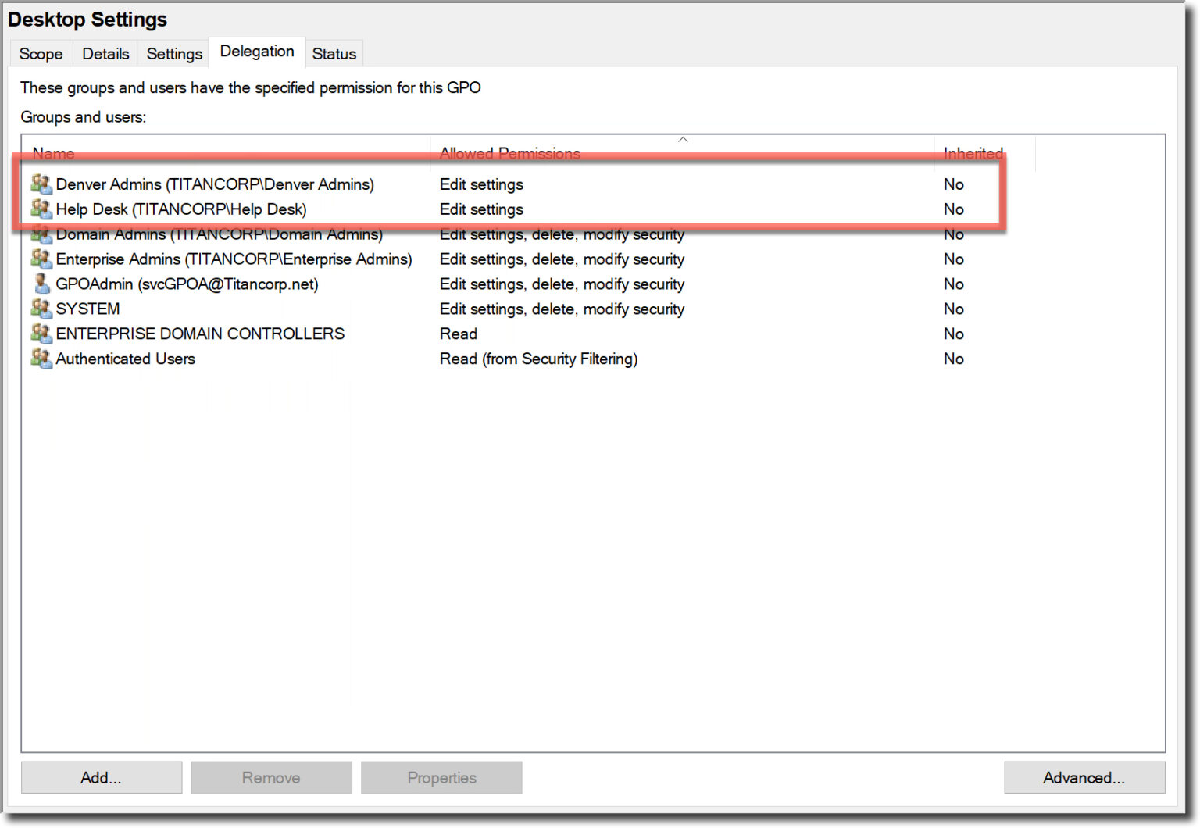Click the Add button
This screenshot has width=1200, height=828.
tap(101, 777)
